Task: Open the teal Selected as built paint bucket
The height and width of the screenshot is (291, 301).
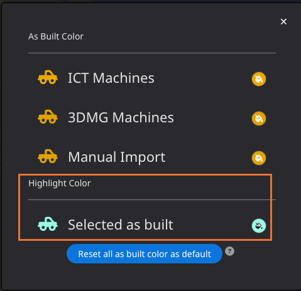Action: (259, 226)
